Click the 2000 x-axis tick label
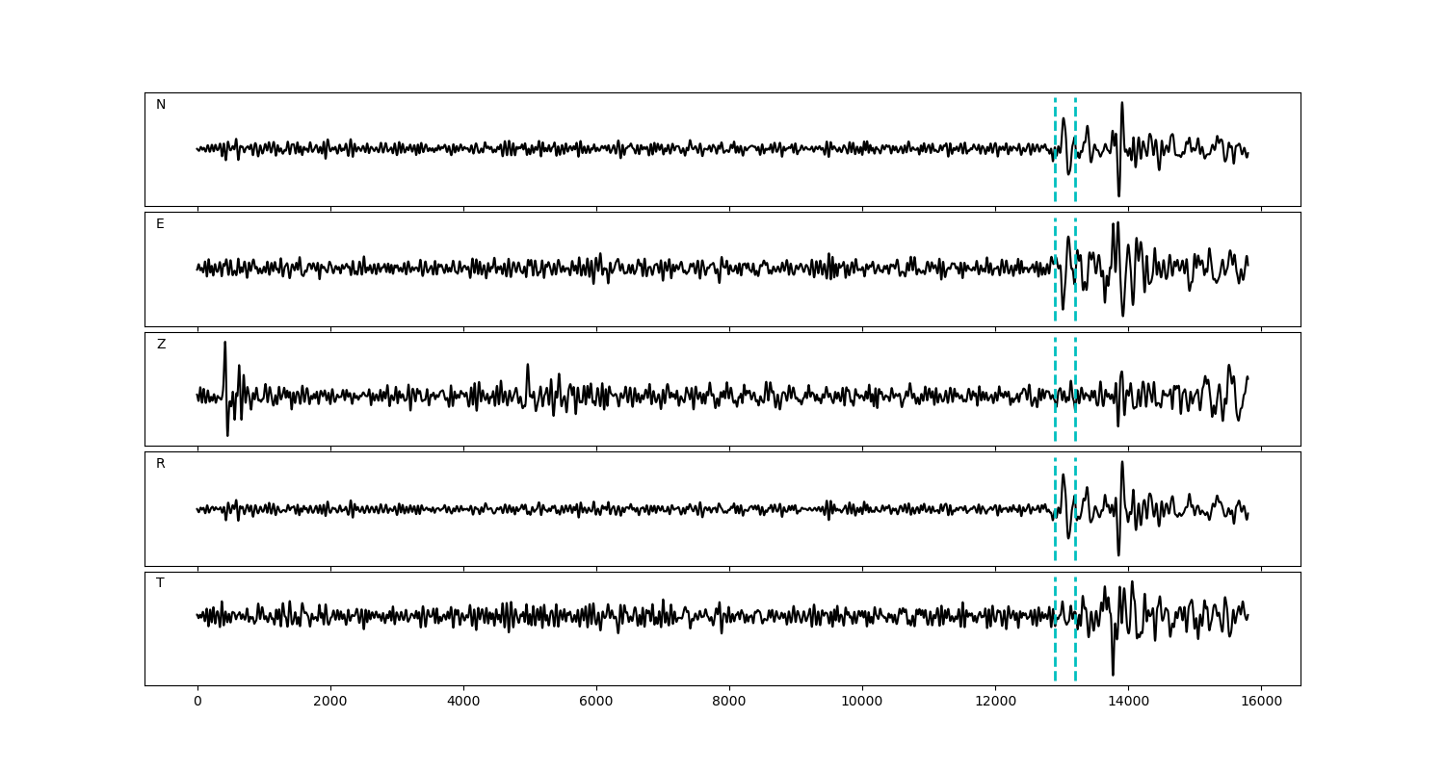Viewport: 1445px width, 770px height. [x=330, y=702]
